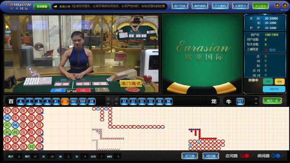Click up arrow of dragon table list
Image resolution: width=290 pixels, height=163 pixels.
(x=116, y=99)
